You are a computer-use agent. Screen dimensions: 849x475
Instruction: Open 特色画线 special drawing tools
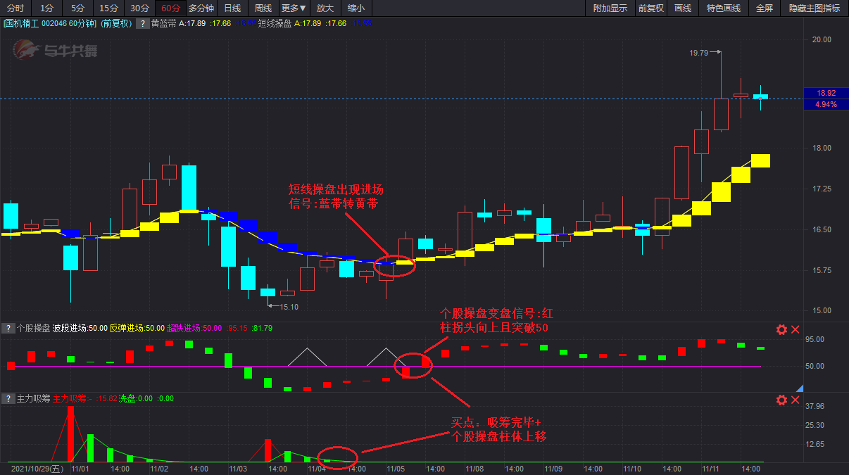(x=723, y=8)
